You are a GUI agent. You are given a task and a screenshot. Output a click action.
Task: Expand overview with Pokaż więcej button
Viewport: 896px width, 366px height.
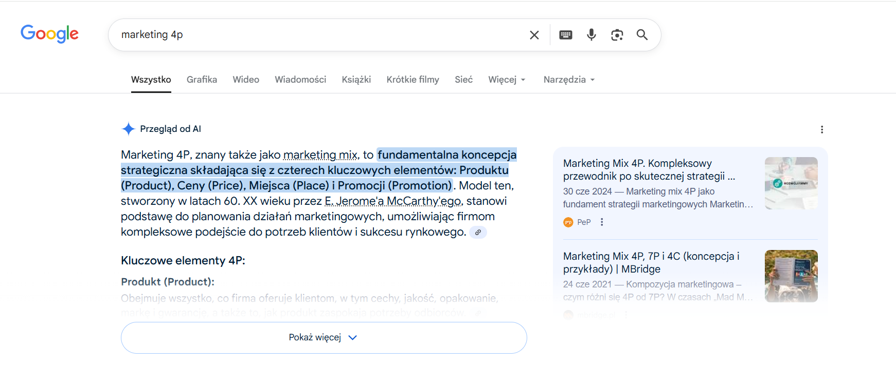pyautogui.click(x=324, y=338)
